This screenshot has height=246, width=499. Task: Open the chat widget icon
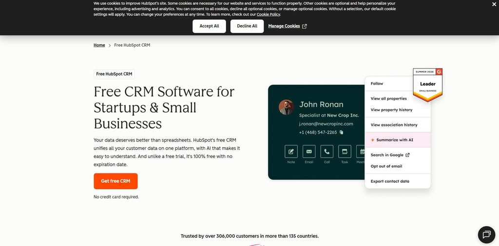[x=486, y=234]
